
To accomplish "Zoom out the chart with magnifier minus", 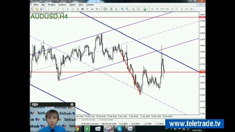I will click(127, 9).
